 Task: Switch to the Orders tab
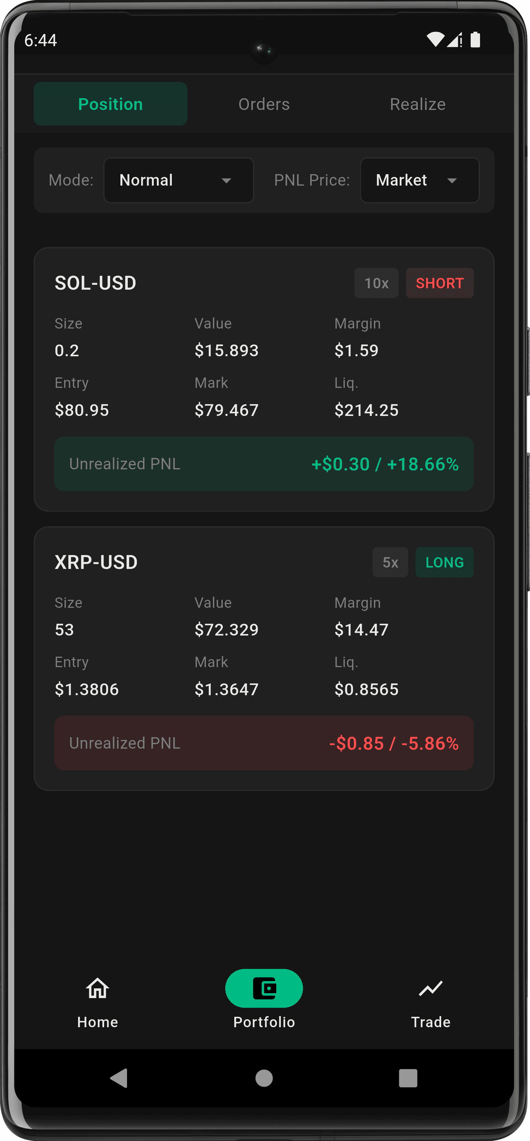(264, 104)
